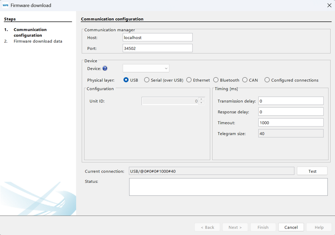Select step 2 Firmware download data
The image size is (335, 235).
pos(38,41)
